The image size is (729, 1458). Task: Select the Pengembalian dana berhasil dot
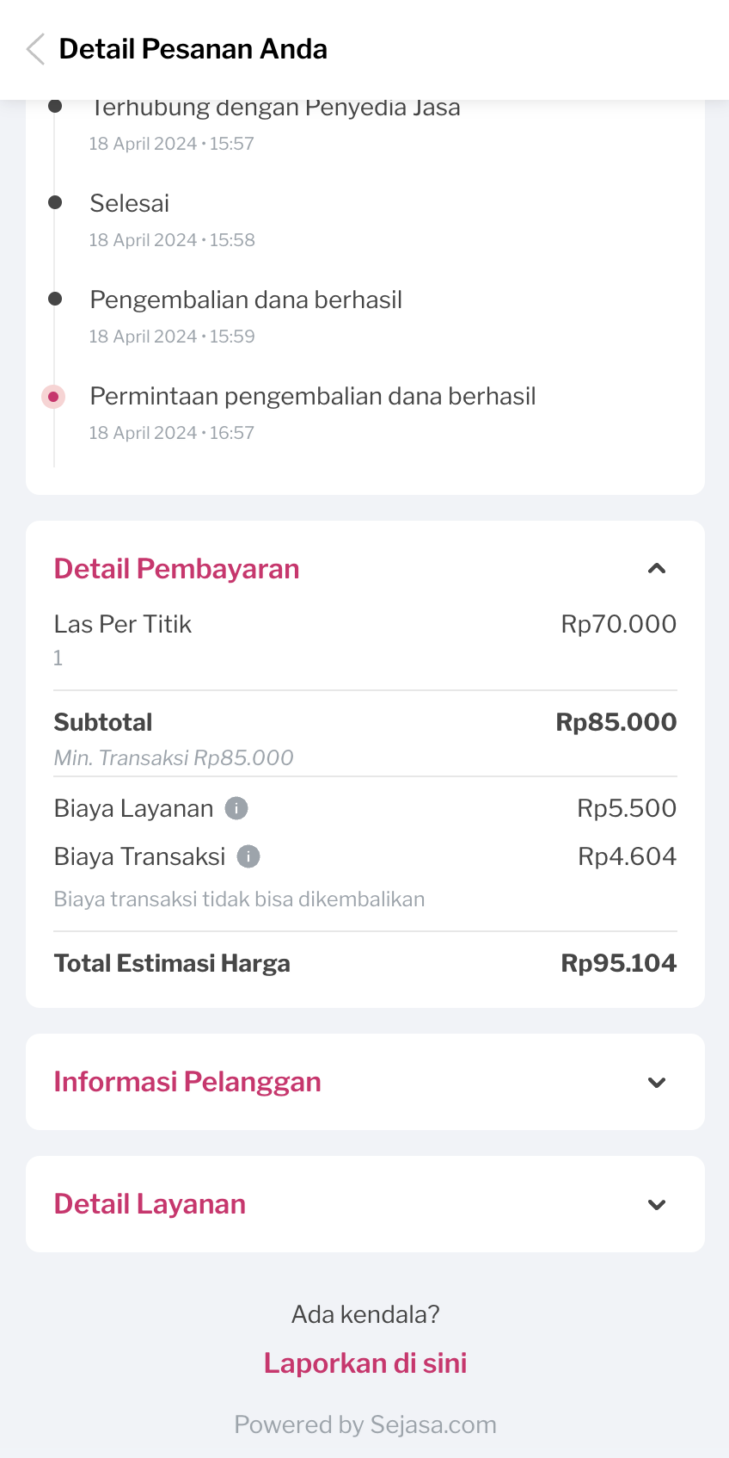click(55, 299)
